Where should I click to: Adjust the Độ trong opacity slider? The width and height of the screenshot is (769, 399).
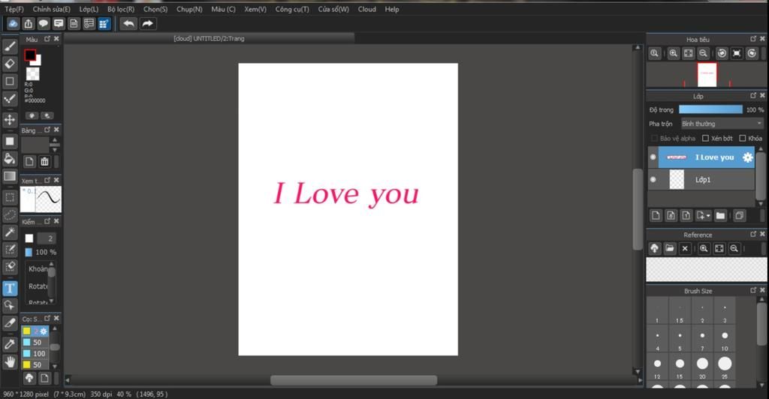(x=710, y=109)
